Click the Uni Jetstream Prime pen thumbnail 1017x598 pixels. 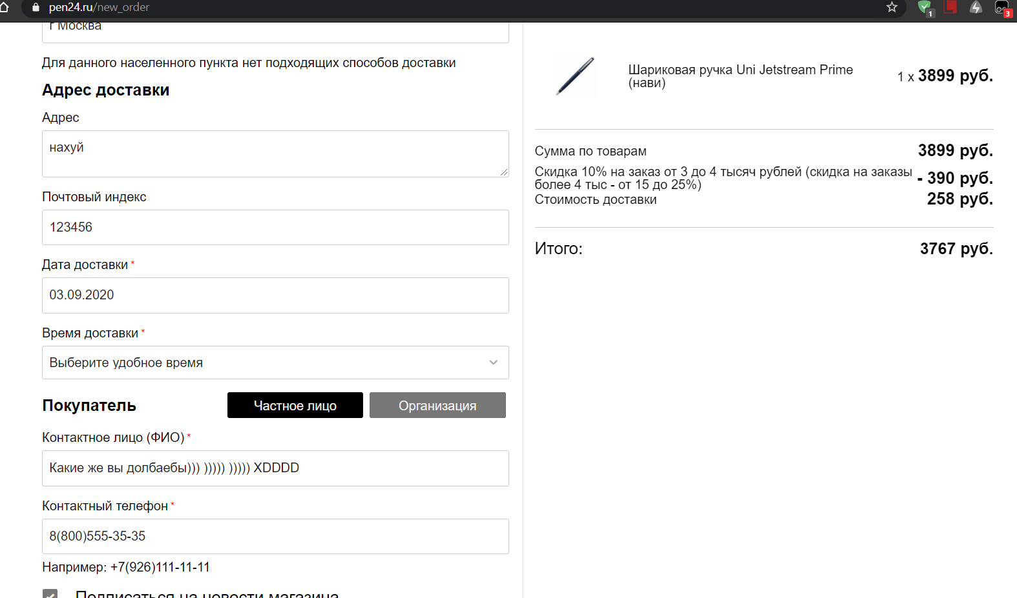(574, 76)
